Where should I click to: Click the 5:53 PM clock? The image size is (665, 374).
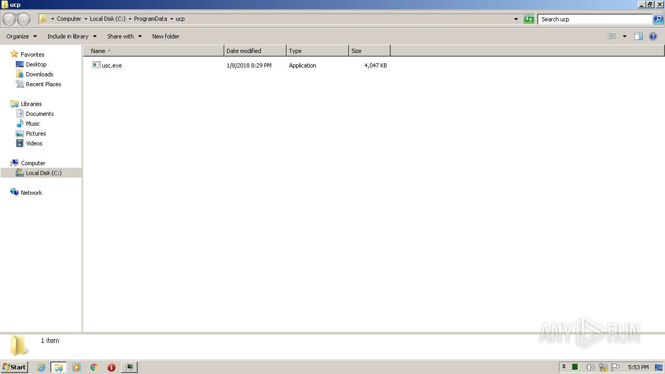point(638,367)
